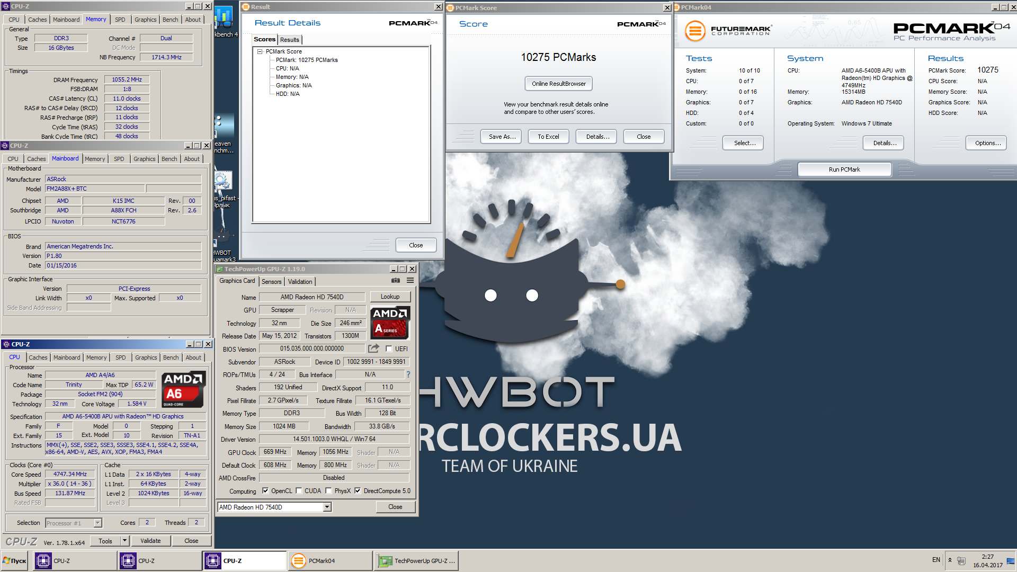Click To Excel button
Image resolution: width=1017 pixels, height=572 pixels.
548,137
